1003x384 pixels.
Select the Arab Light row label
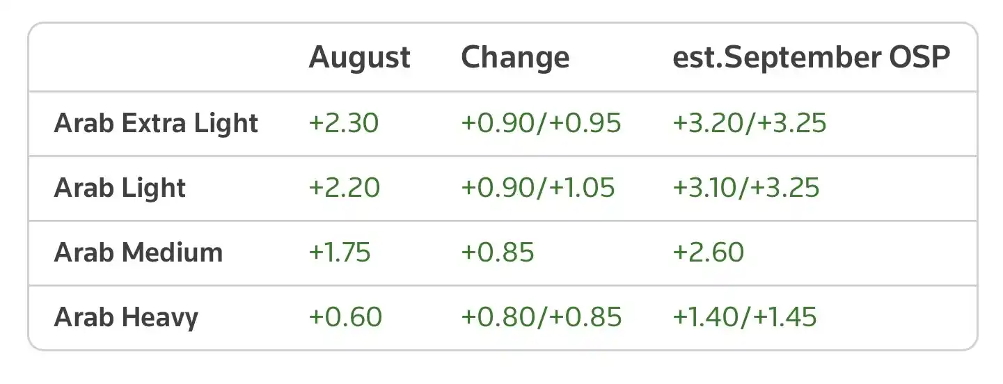(120, 189)
